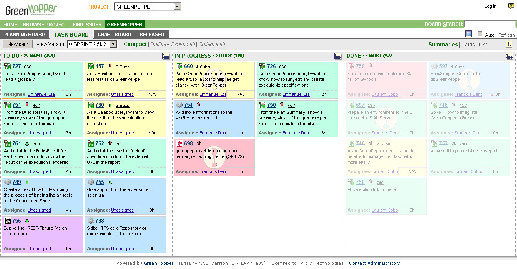Open the View Version SPRINT 2.5M2 dropdown
The width and height of the screenshot is (517, 269).
(114, 44)
